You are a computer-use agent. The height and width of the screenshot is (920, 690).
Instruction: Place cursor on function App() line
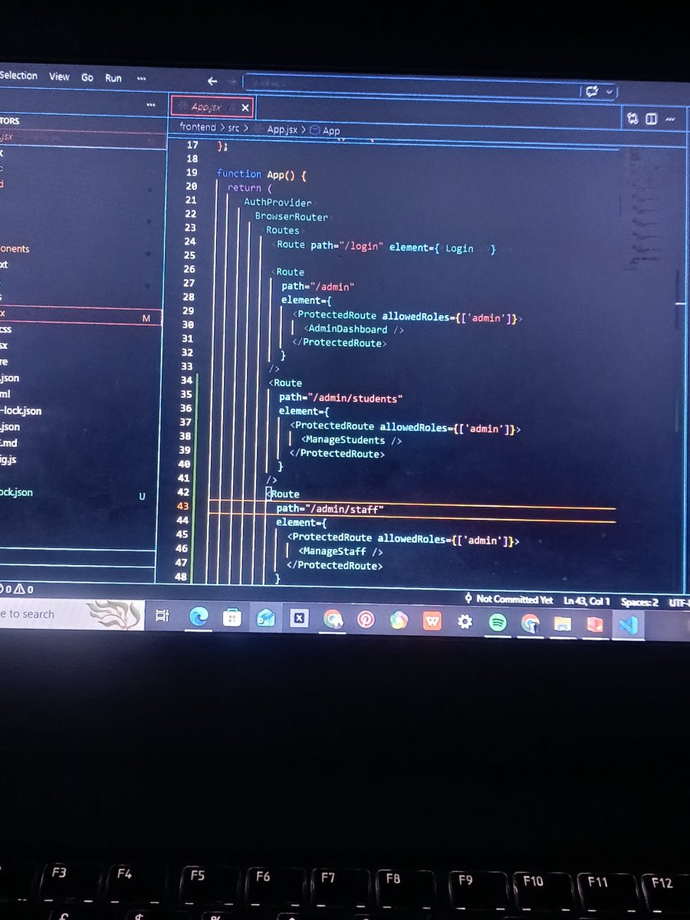pos(261,176)
